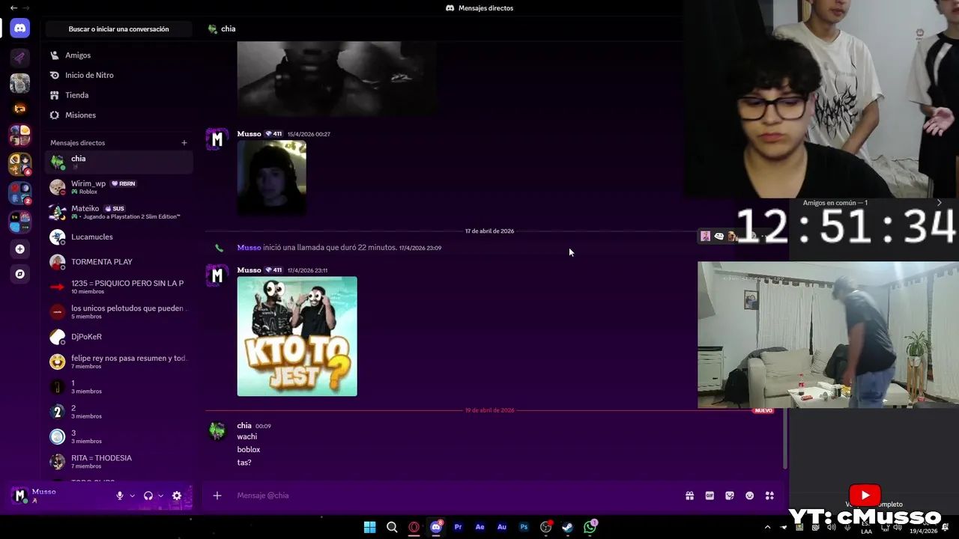Open taskbar clock date 19/4/2026
Screen dimensions: 959x539
pos(923,531)
